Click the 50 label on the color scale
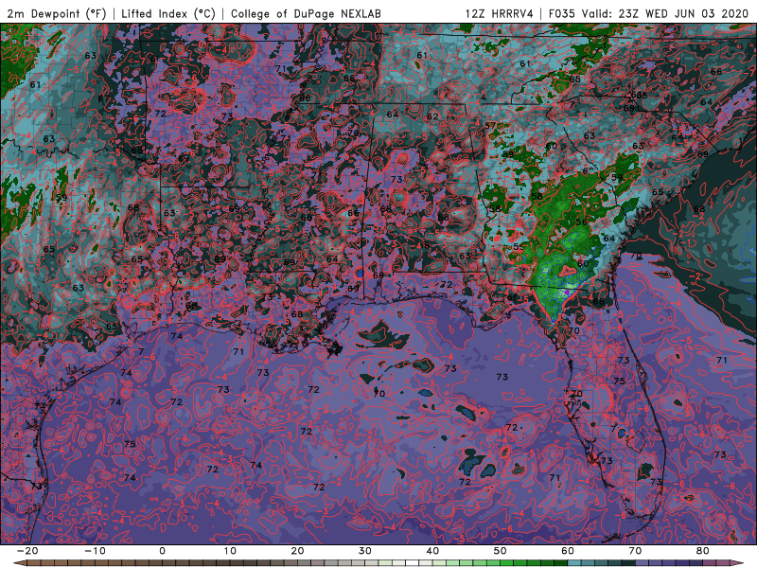This screenshot has width=757, height=568. coord(501,551)
